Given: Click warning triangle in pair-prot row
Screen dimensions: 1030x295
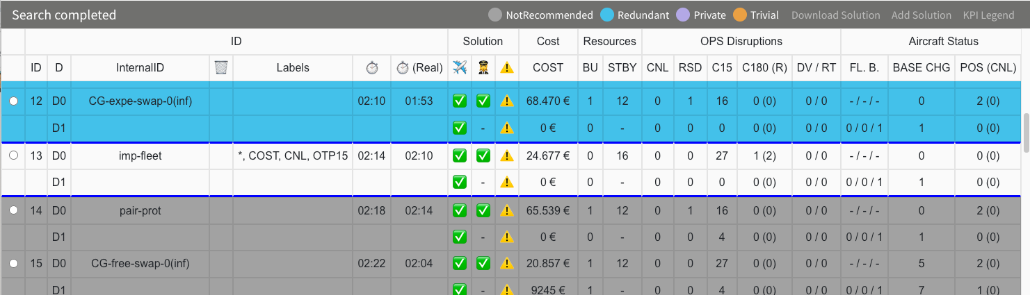Looking at the screenshot, I should [507, 210].
